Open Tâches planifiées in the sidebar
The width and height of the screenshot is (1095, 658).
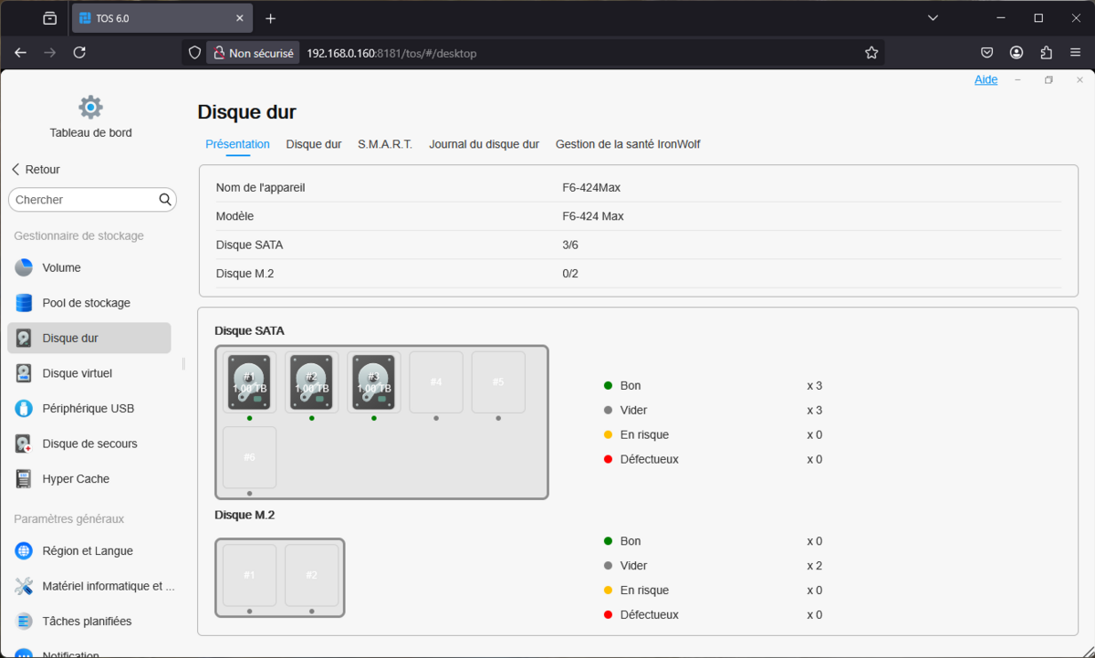pyautogui.click(x=89, y=621)
